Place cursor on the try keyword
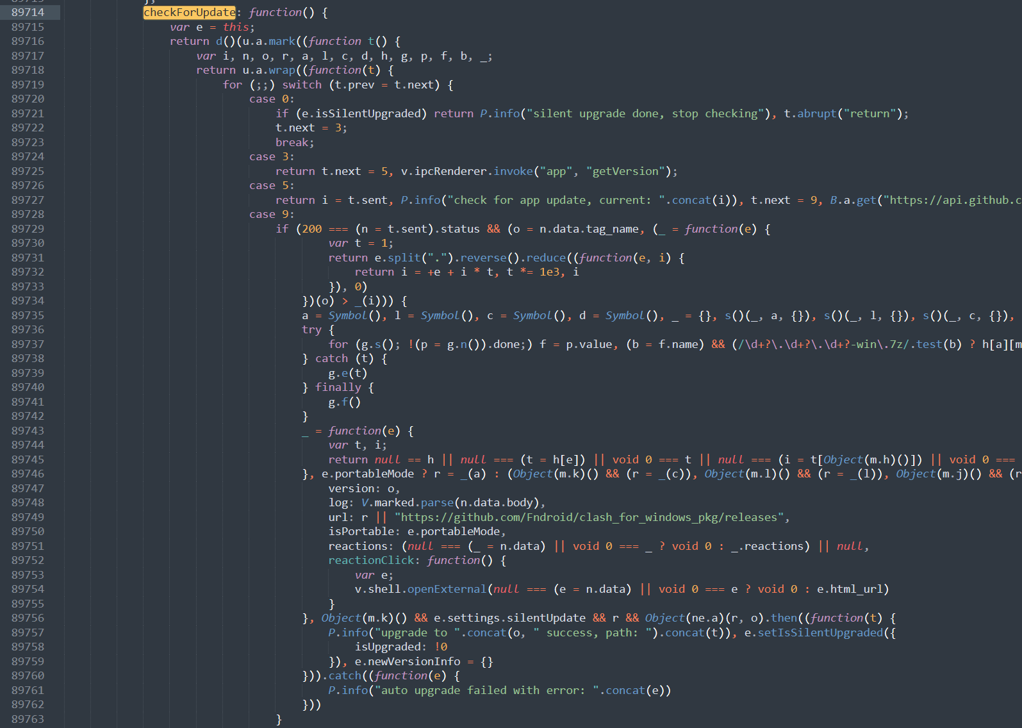 point(312,329)
